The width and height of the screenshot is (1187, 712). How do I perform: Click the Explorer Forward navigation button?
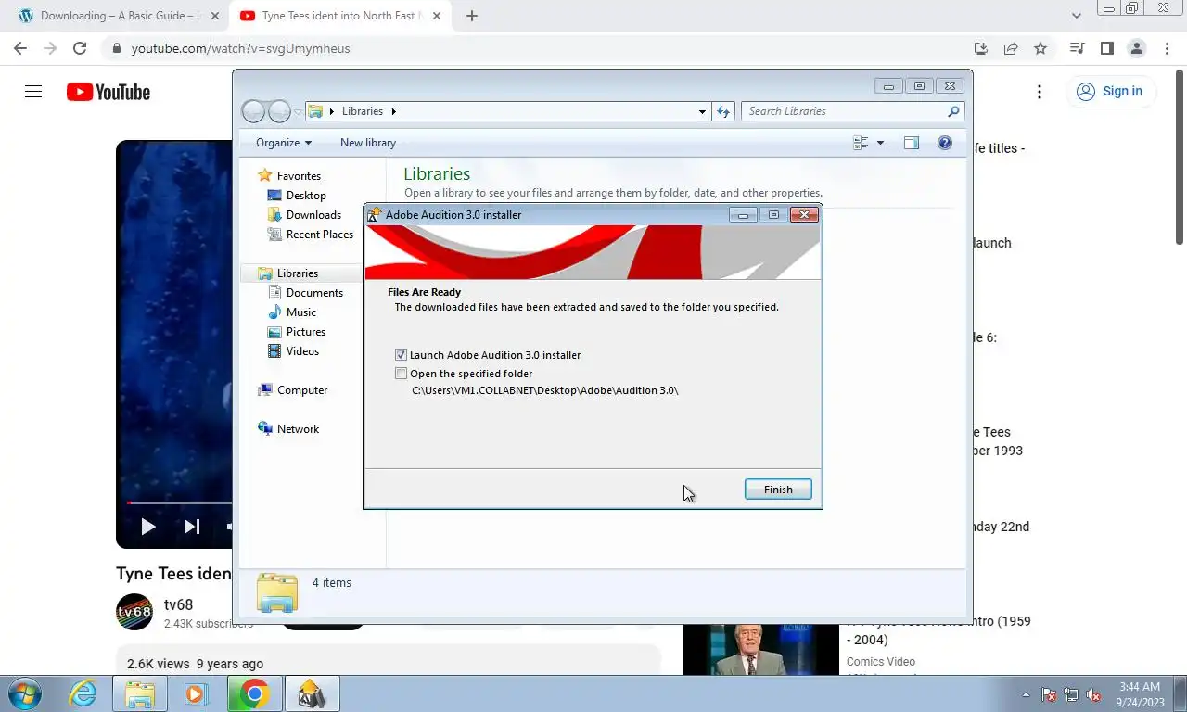point(279,111)
